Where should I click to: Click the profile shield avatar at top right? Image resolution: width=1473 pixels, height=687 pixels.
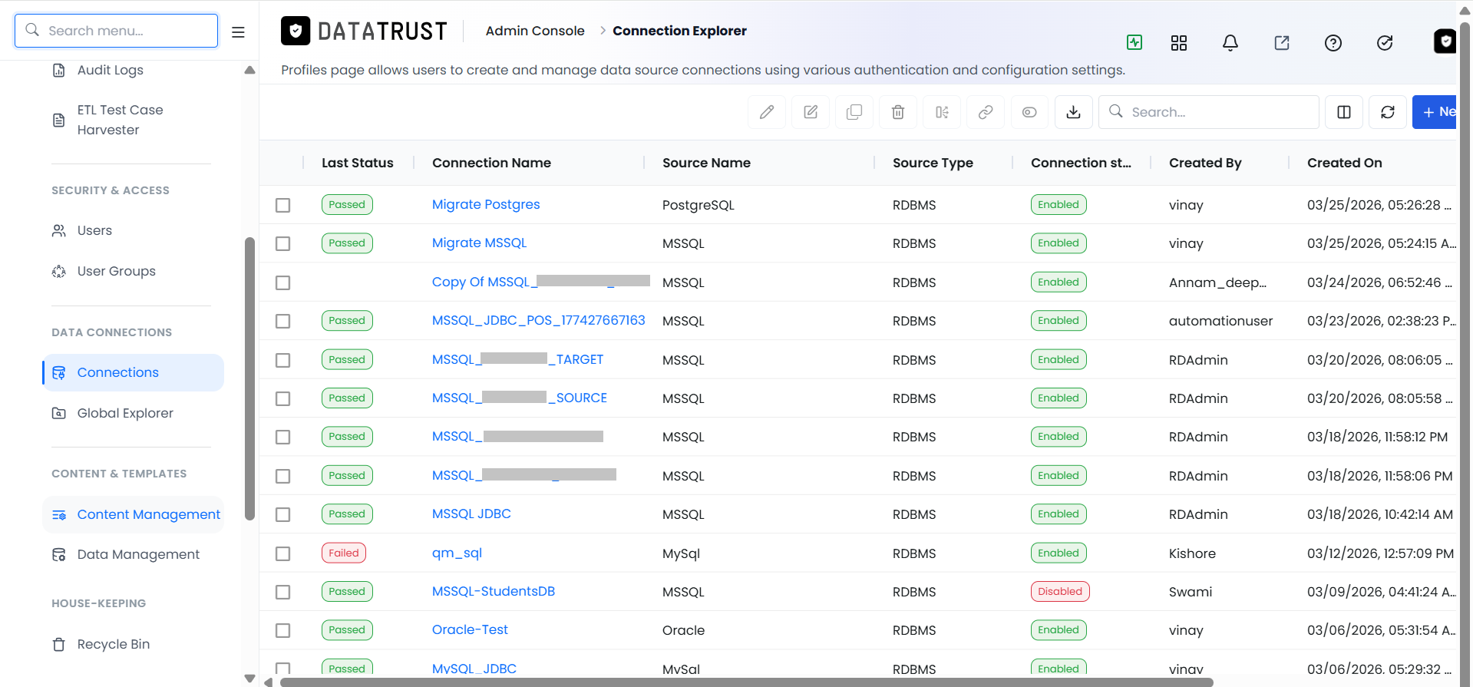pos(1445,41)
